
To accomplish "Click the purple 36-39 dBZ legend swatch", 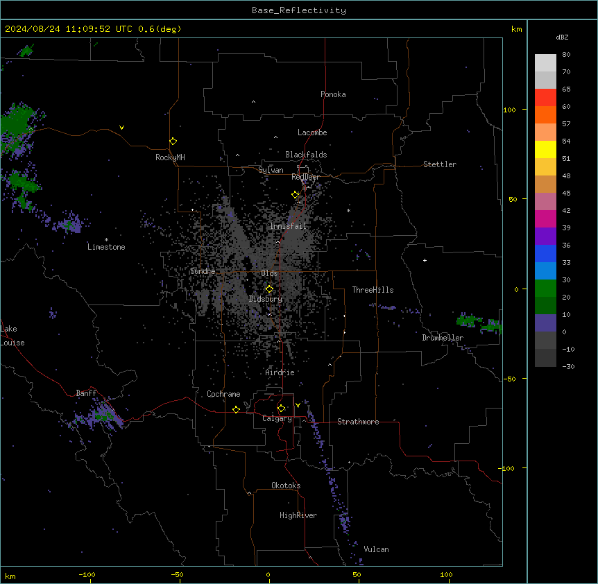I will pos(545,237).
